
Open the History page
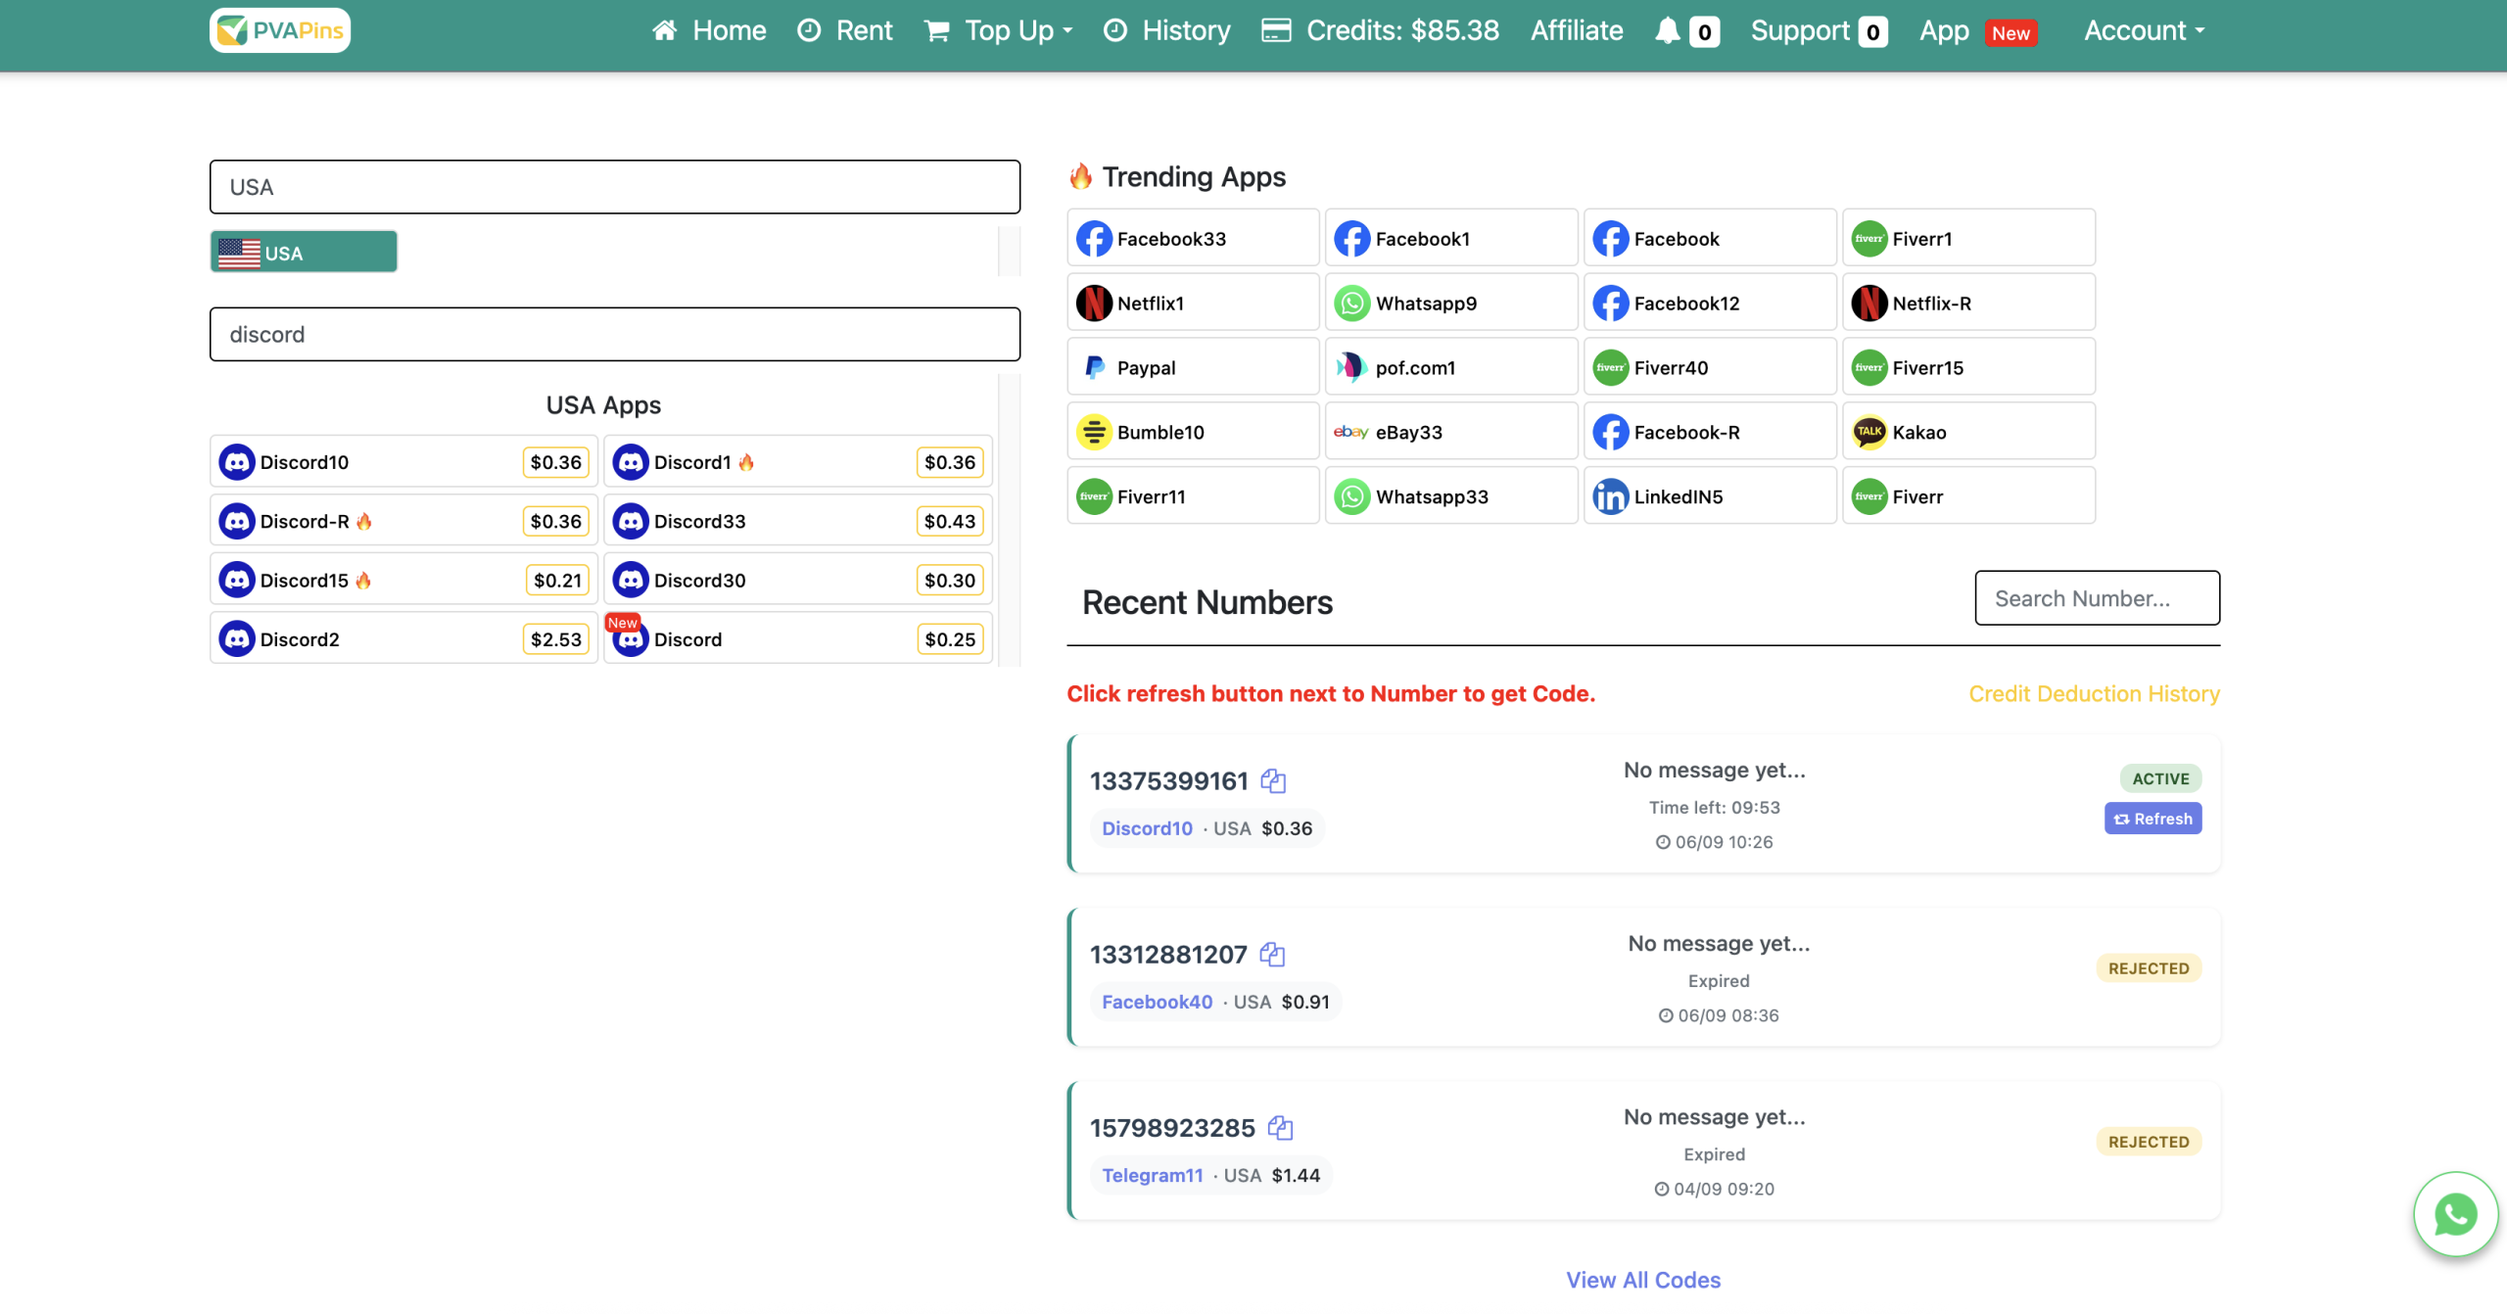tap(1166, 30)
